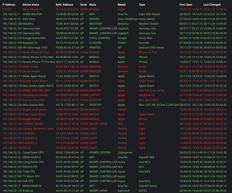This screenshot has height=193, width=232.
Task: Click the Onyx Healthcare model cell
Action: [x=128, y=19]
